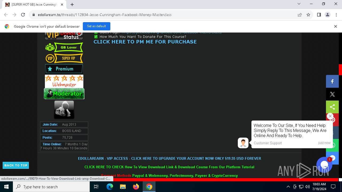The height and width of the screenshot is (192, 342).
Task: Click the Webmaster five-star badge
Action: (64, 81)
